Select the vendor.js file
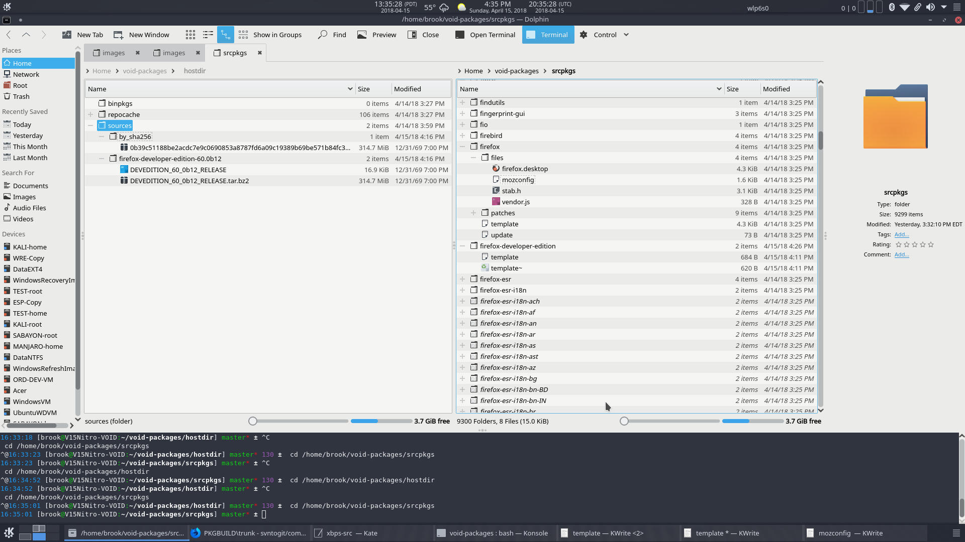 click(x=516, y=202)
